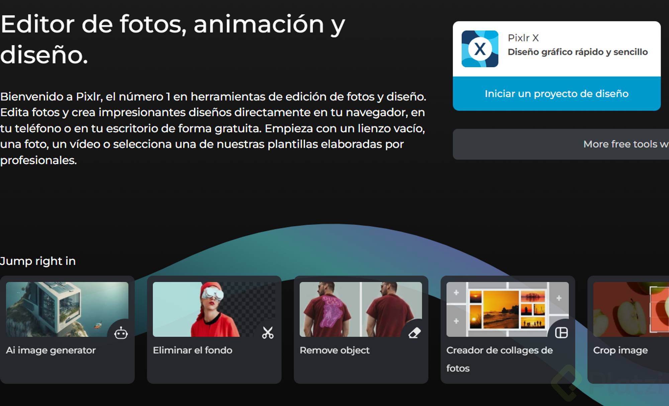Click the Pixlr X title text
Viewport: 669px width, 406px height.
pyautogui.click(x=523, y=37)
